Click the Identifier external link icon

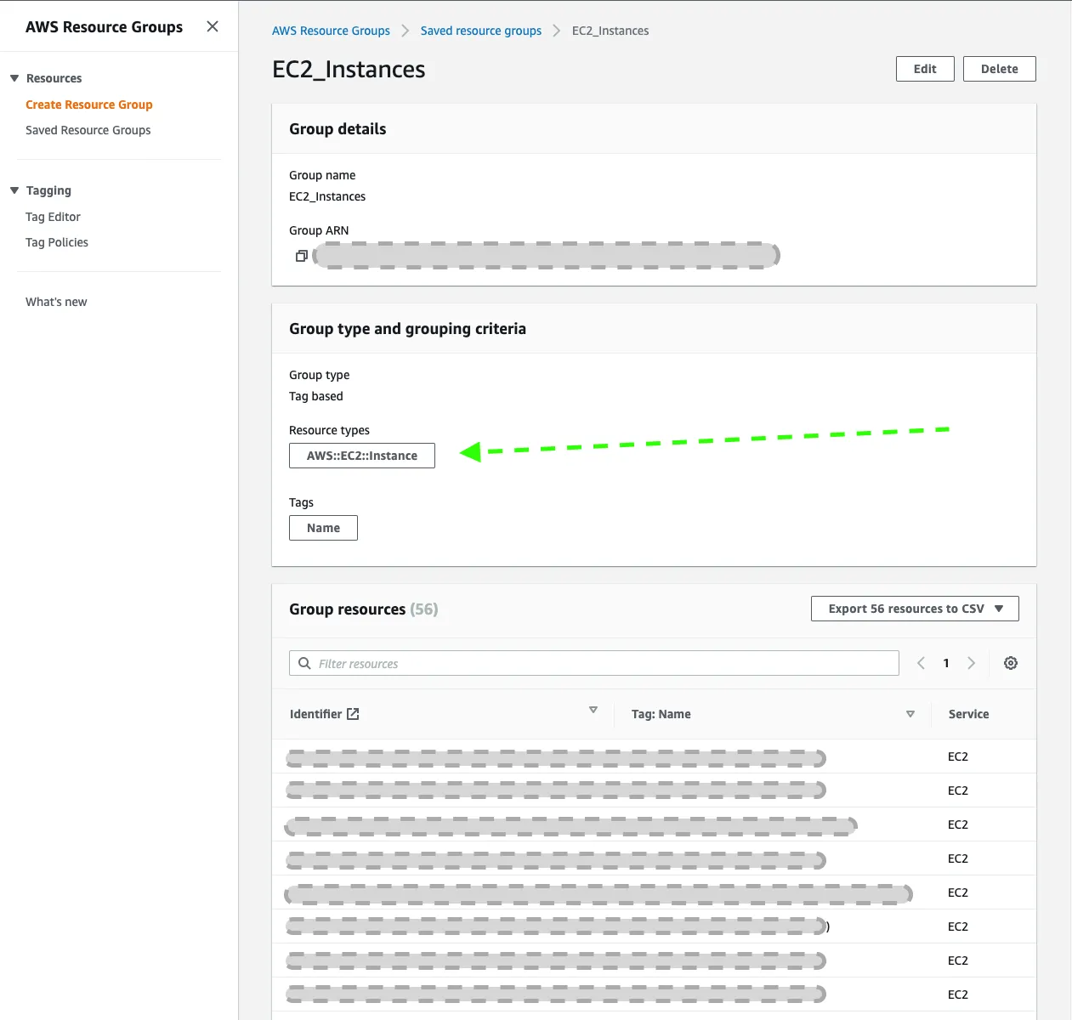[353, 714]
